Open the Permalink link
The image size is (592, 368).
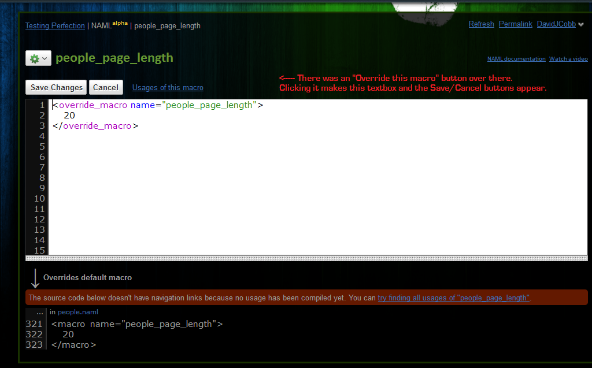[x=515, y=24]
